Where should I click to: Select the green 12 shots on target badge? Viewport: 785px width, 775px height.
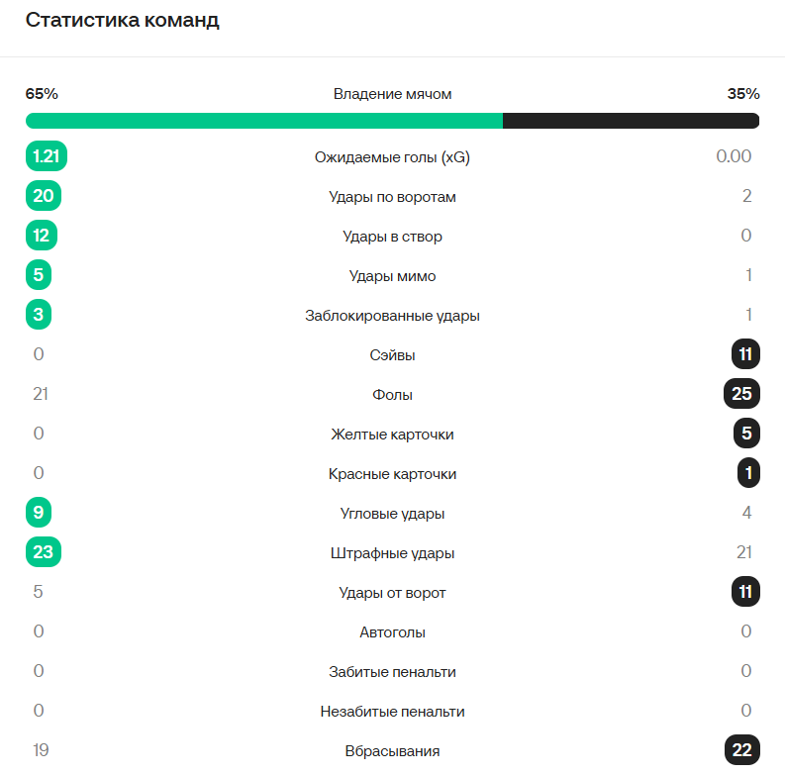42,236
